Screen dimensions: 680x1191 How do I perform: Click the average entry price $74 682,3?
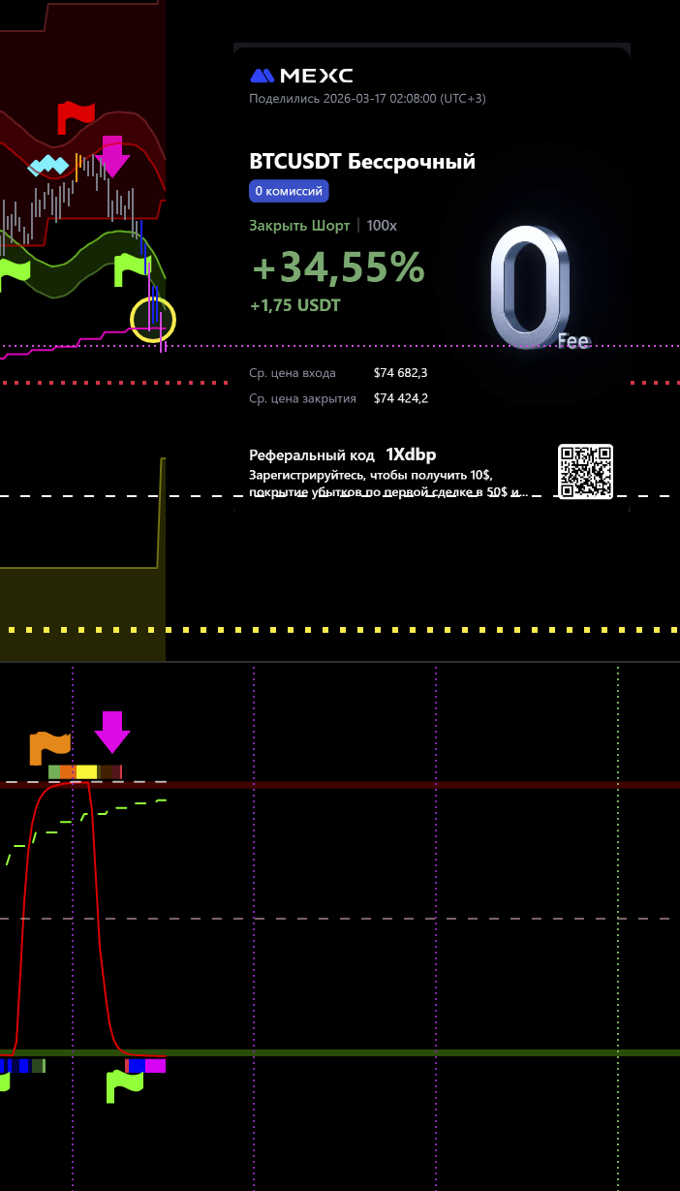pos(400,372)
